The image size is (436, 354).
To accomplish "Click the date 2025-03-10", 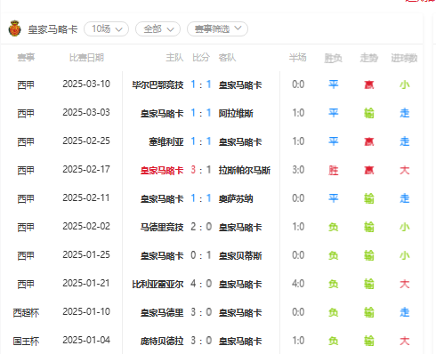I will tap(86, 84).
